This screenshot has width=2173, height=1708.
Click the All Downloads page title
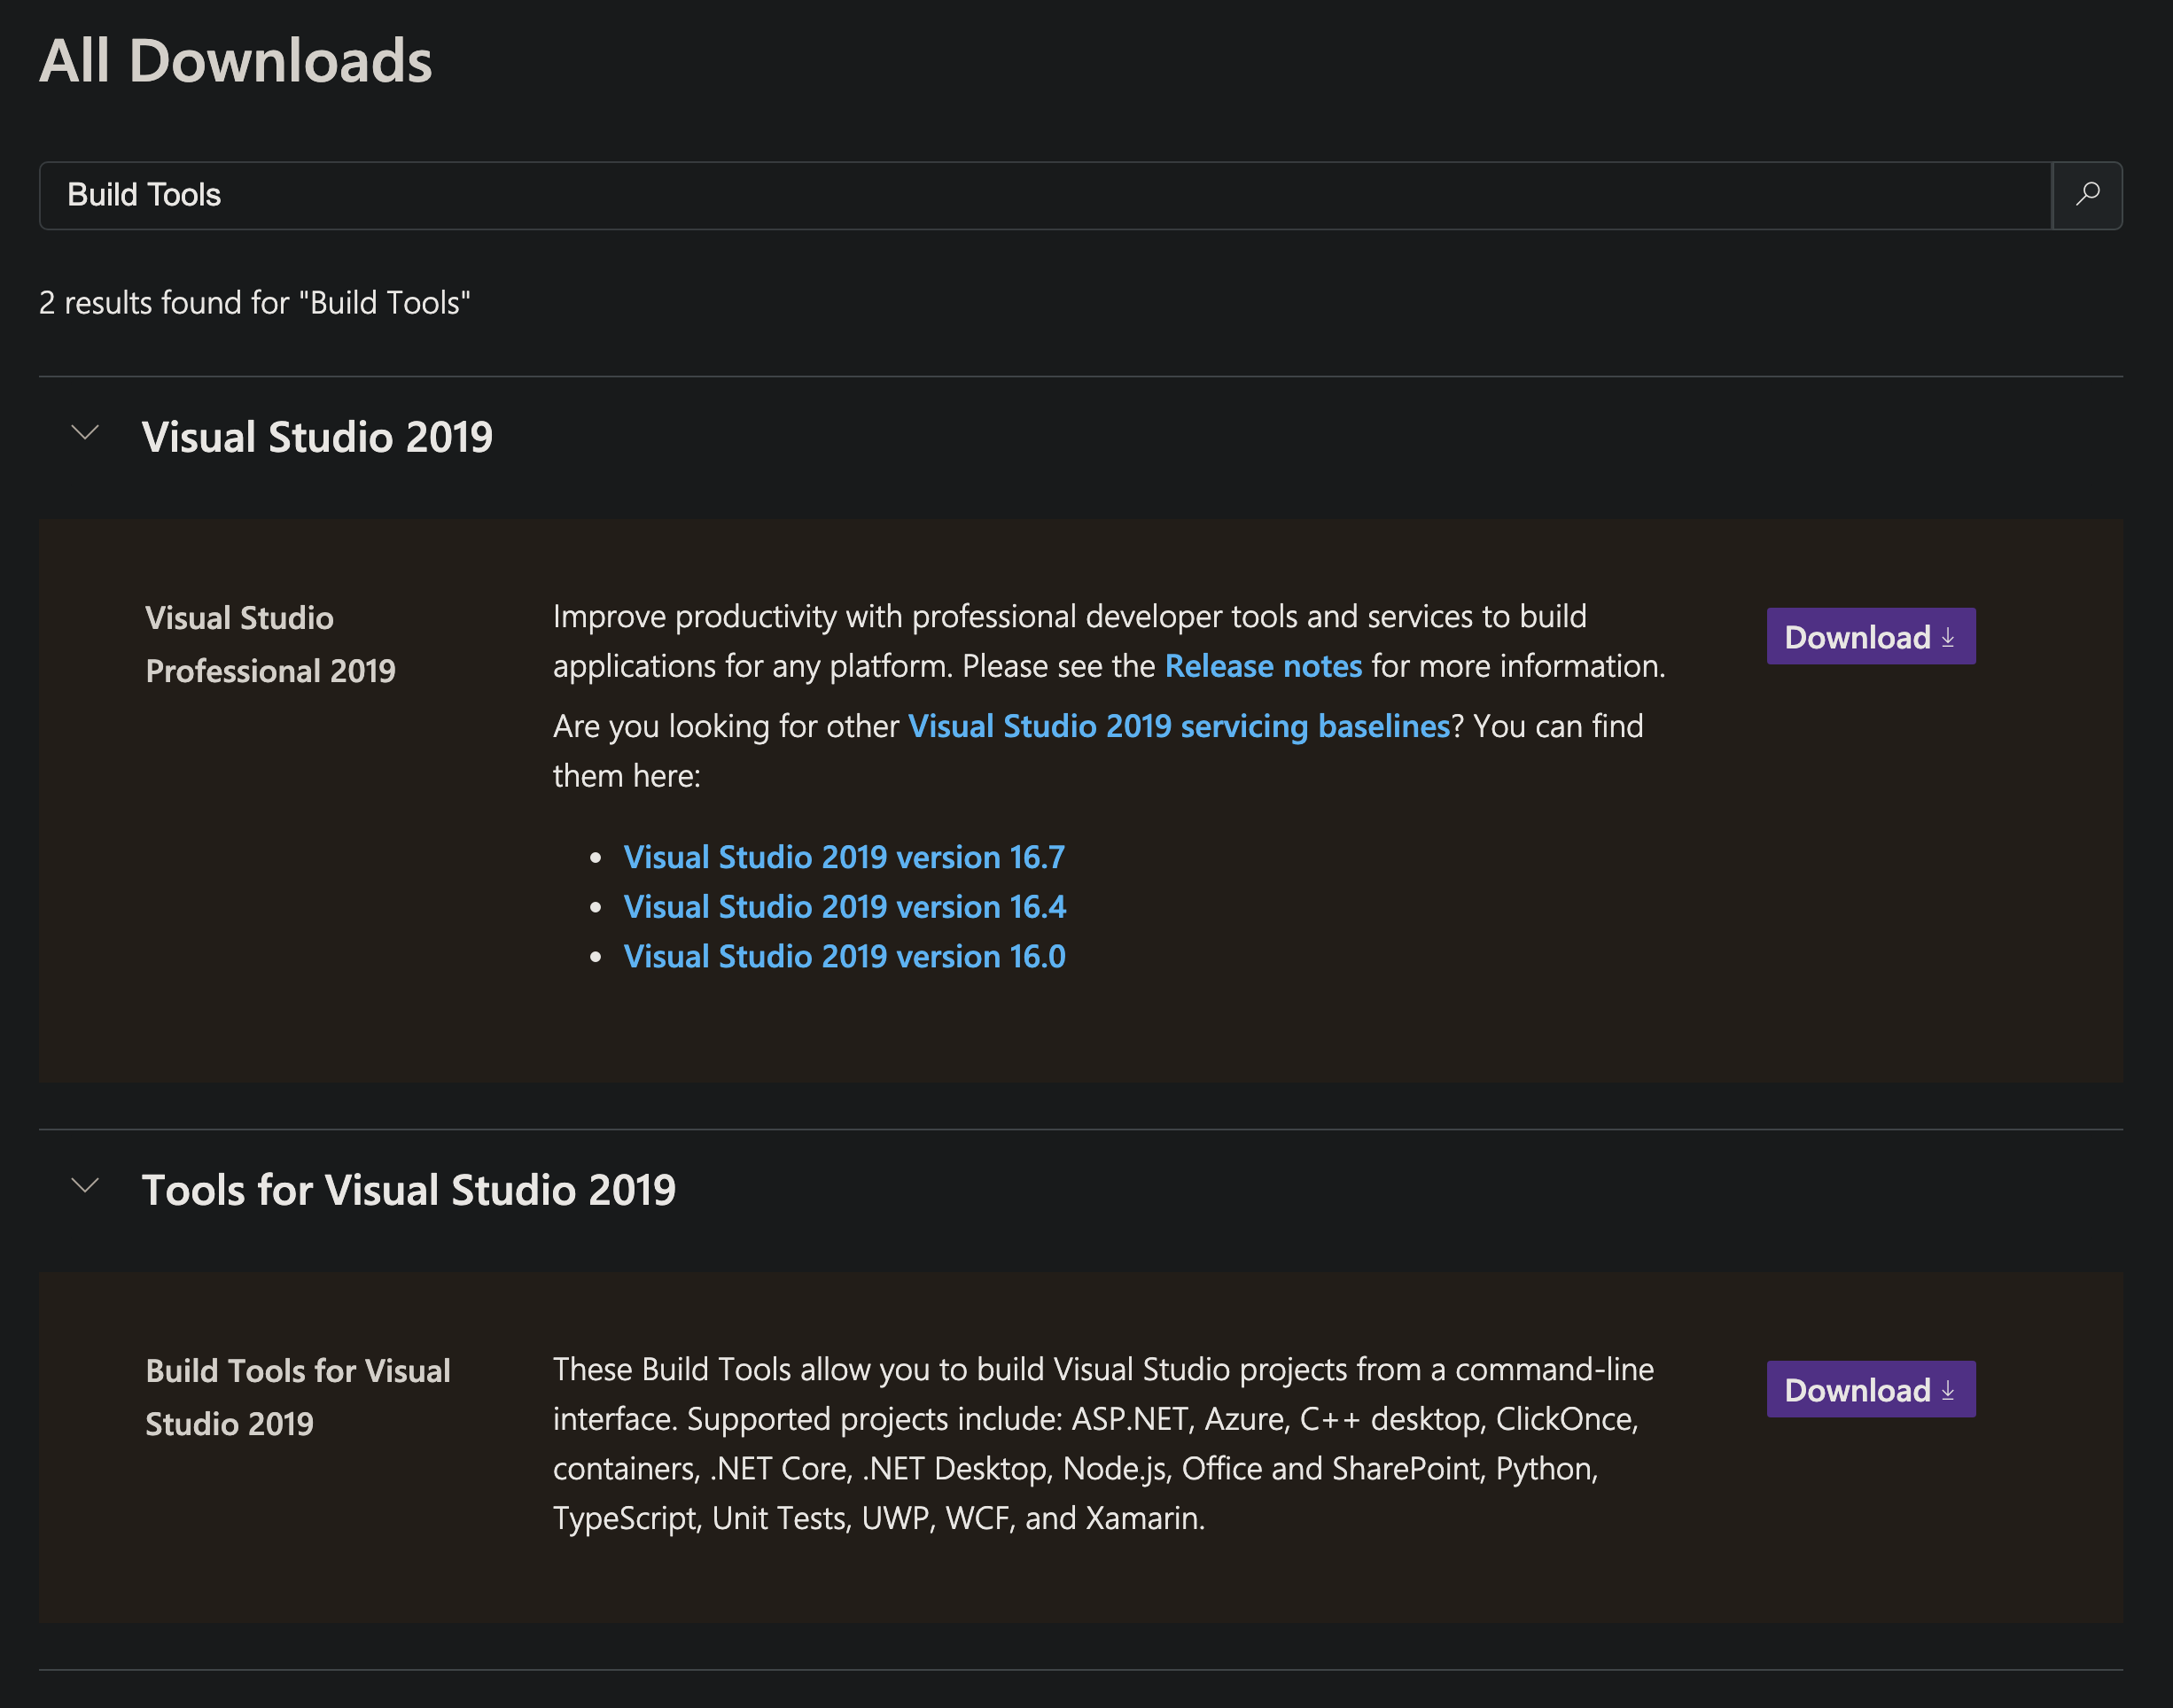click(x=235, y=62)
